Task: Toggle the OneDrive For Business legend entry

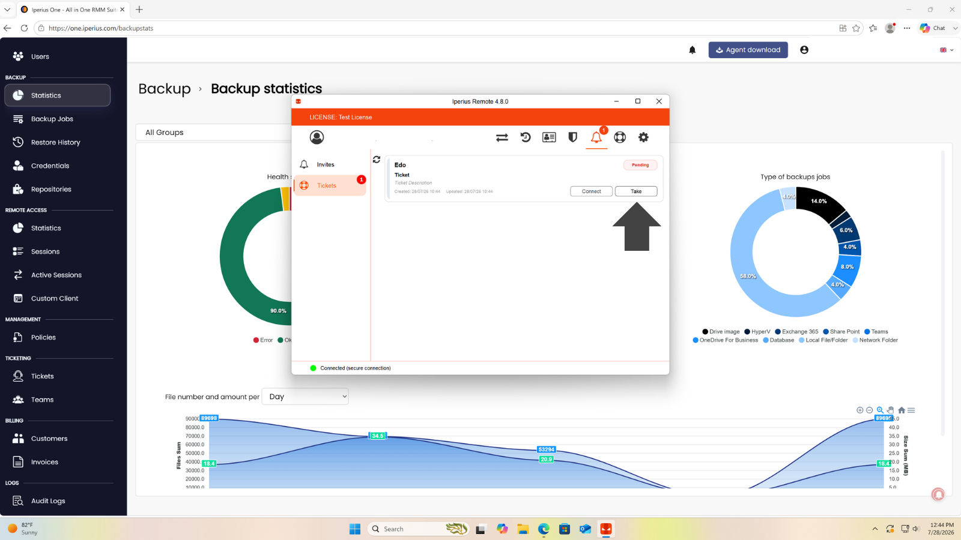Action: (x=725, y=340)
